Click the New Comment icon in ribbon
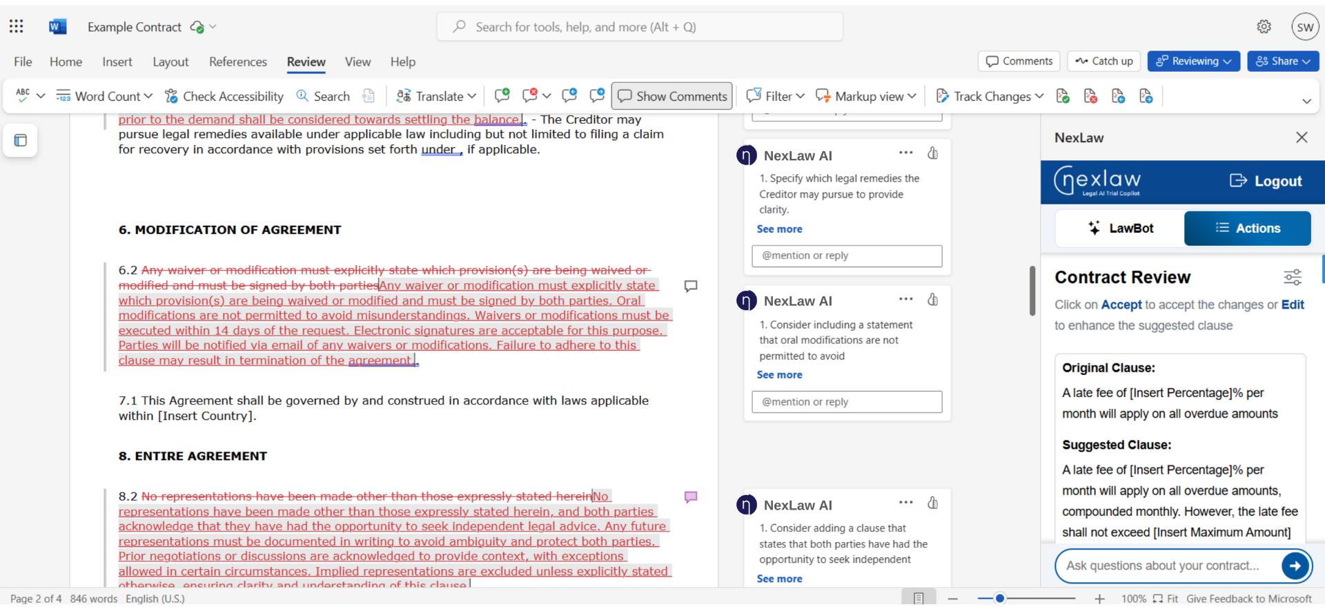 click(502, 96)
